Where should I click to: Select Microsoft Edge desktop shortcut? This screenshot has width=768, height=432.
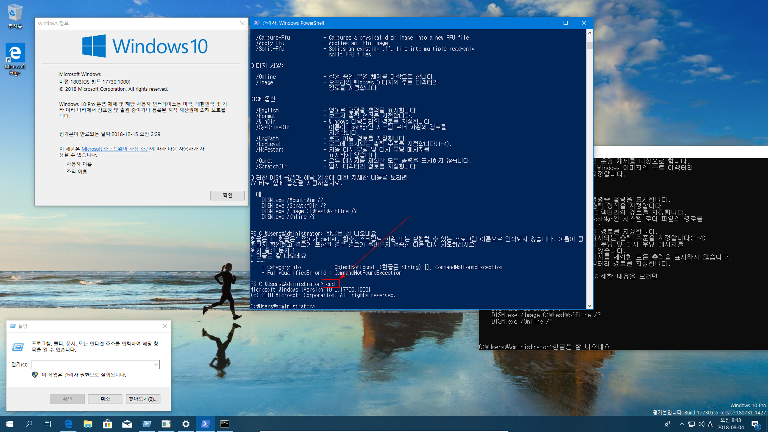point(15,59)
